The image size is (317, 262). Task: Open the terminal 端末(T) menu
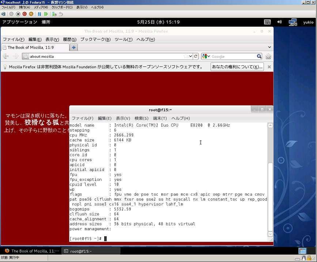[159, 118]
